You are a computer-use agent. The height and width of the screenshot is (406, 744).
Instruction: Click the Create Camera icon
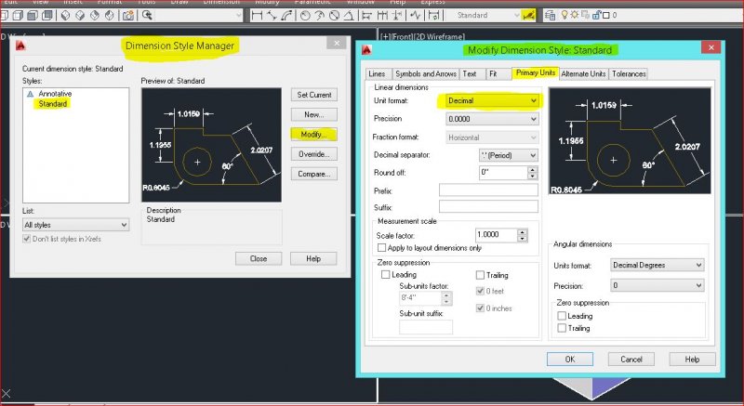click(x=128, y=16)
